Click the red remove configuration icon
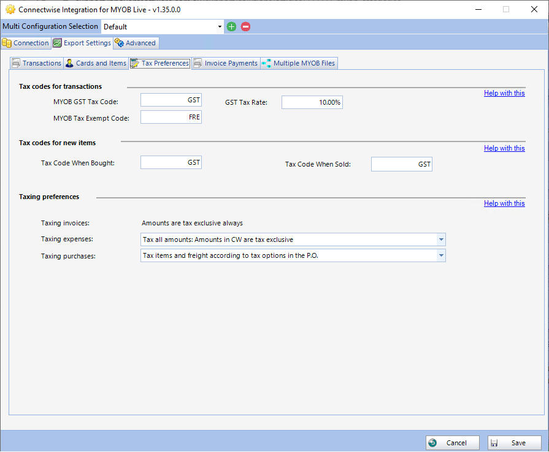The width and height of the screenshot is (549, 452). (246, 26)
